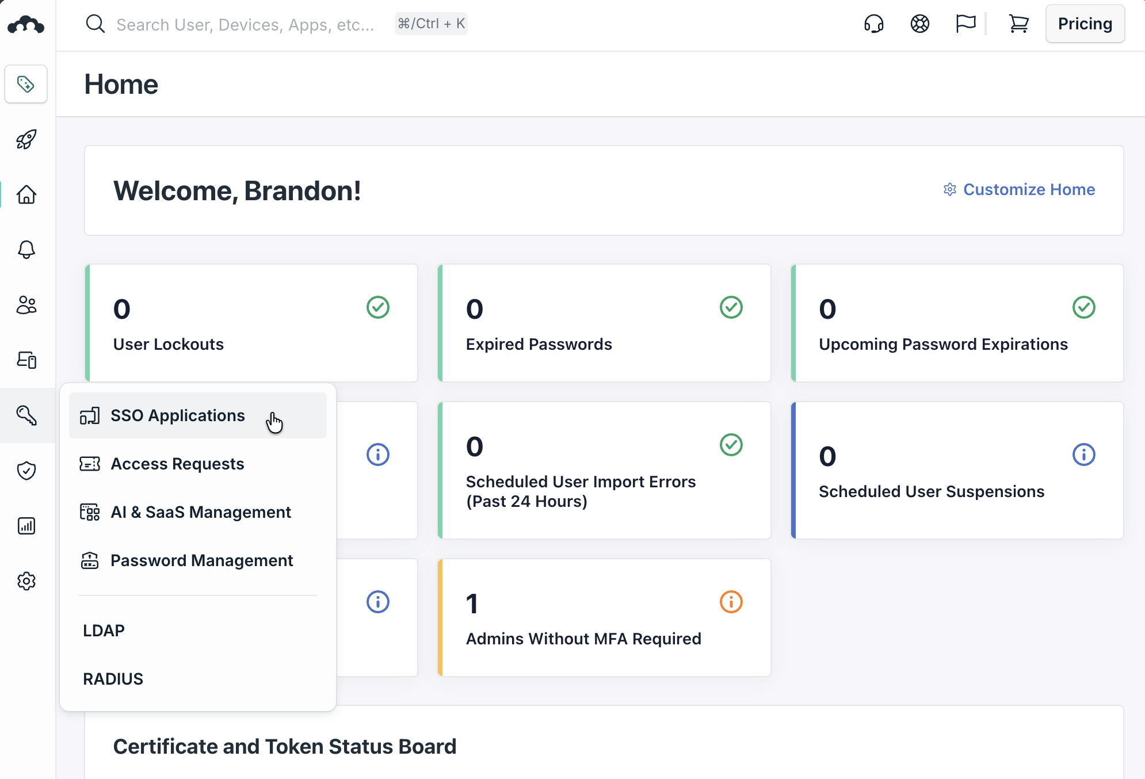
Task: Click the Pricing button
Action: [x=1085, y=24]
